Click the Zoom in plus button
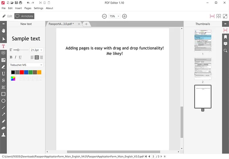 click(x=124, y=16)
